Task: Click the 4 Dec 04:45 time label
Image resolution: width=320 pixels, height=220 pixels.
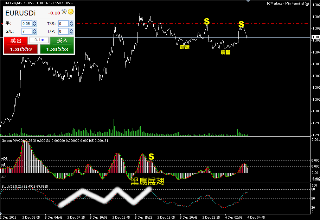Action: coord(256,217)
